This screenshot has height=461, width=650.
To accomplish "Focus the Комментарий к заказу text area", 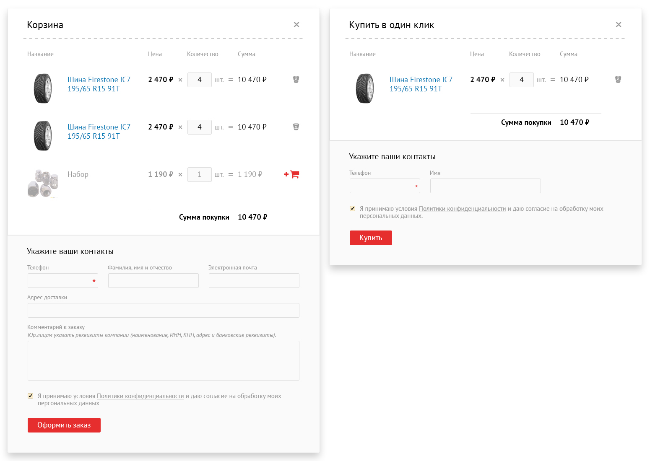I will (x=164, y=361).
